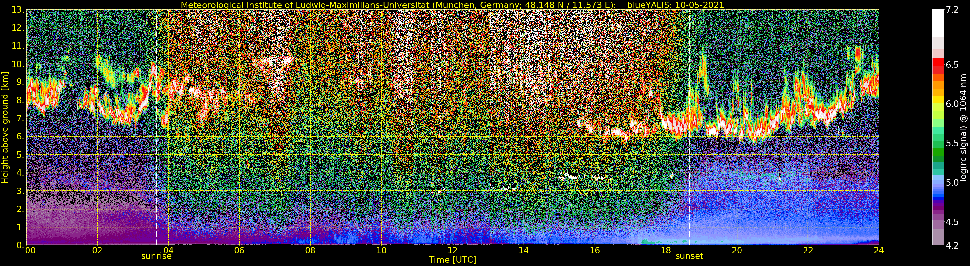Click the y-axis tick label '10.'

tap(18, 64)
